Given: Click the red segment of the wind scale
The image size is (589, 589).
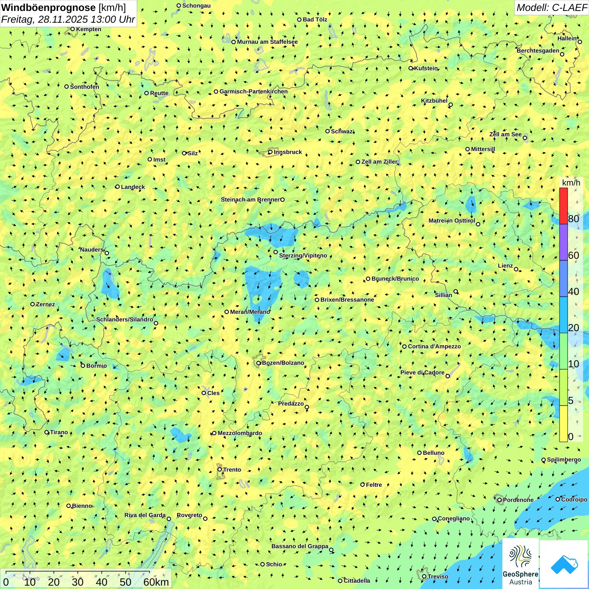Looking at the screenshot, I should 563,206.
